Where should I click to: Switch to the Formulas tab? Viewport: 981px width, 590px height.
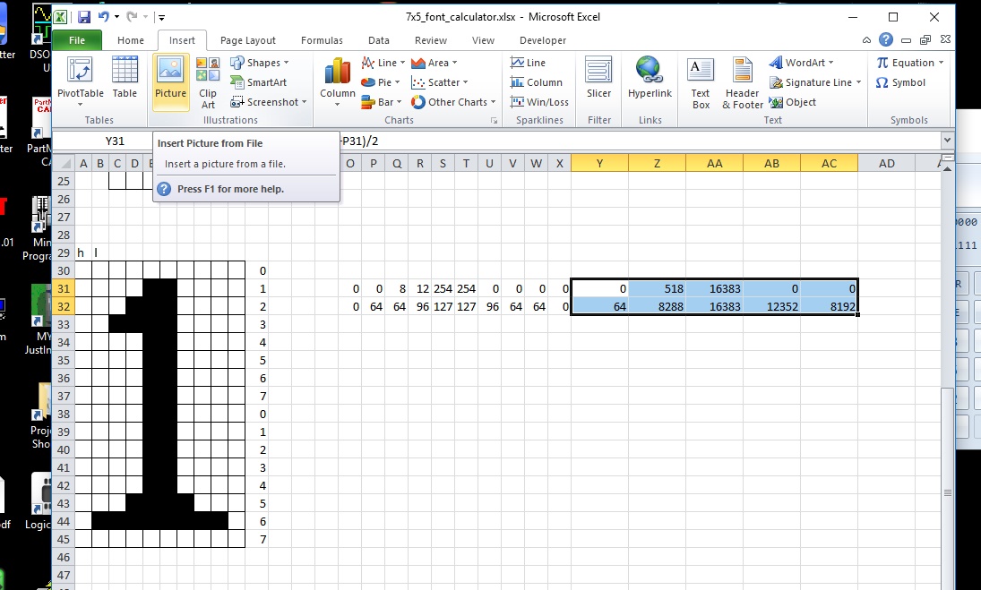tap(322, 40)
